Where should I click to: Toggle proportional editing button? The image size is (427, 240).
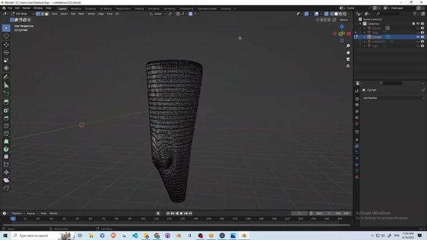[190, 13]
